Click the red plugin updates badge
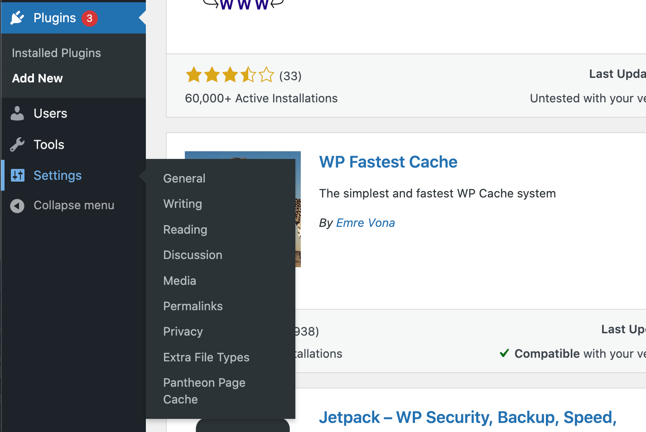 (90, 18)
